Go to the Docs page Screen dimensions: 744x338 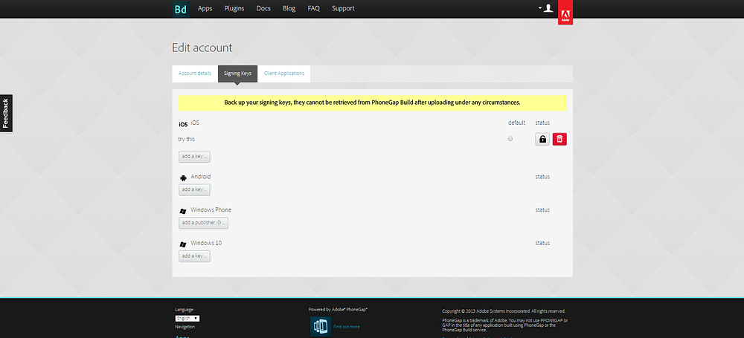(263, 8)
